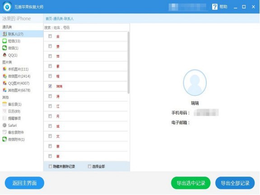
Task: Open the Notes (备忘录) icon
Action: pyautogui.click(x=5, y=104)
